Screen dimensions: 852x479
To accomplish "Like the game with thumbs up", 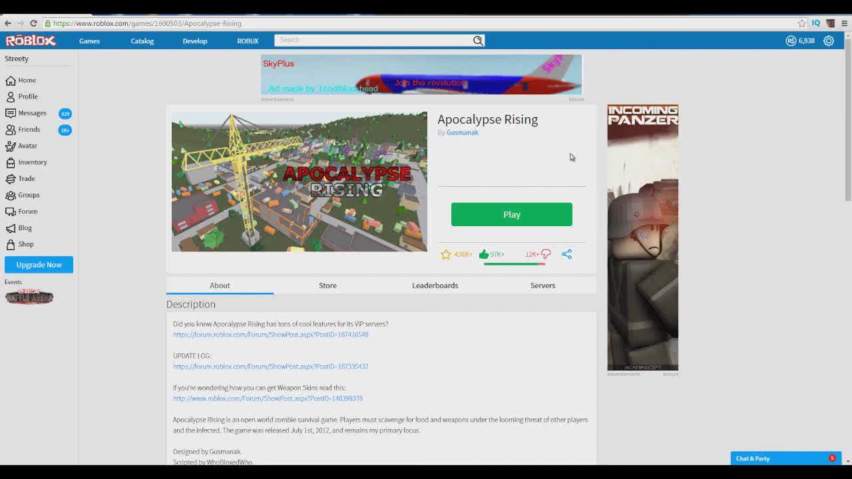I will point(484,254).
